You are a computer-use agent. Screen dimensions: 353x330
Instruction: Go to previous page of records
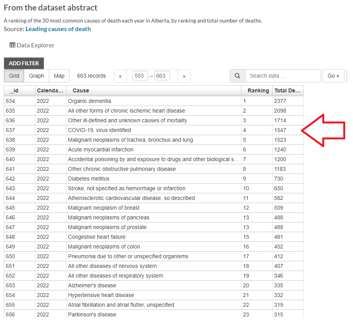[x=120, y=76]
